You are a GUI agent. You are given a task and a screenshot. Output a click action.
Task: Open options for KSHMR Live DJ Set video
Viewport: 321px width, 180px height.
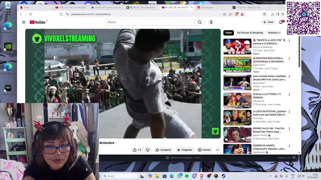tap(289, 129)
